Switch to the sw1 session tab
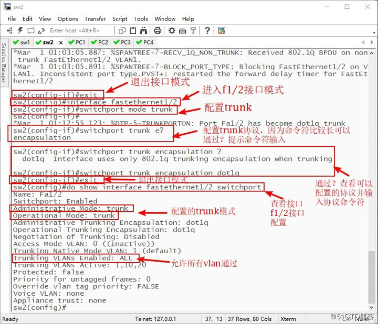The width and height of the screenshot is (378, 324). pyautogui.click(x=22, y=42)
